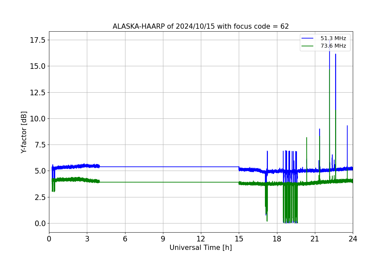Click the plot title ALASKA-HAARP of 2024/10/15
Image resolution: width=392 pixels, height=261 pixels.
click(201, 26)
